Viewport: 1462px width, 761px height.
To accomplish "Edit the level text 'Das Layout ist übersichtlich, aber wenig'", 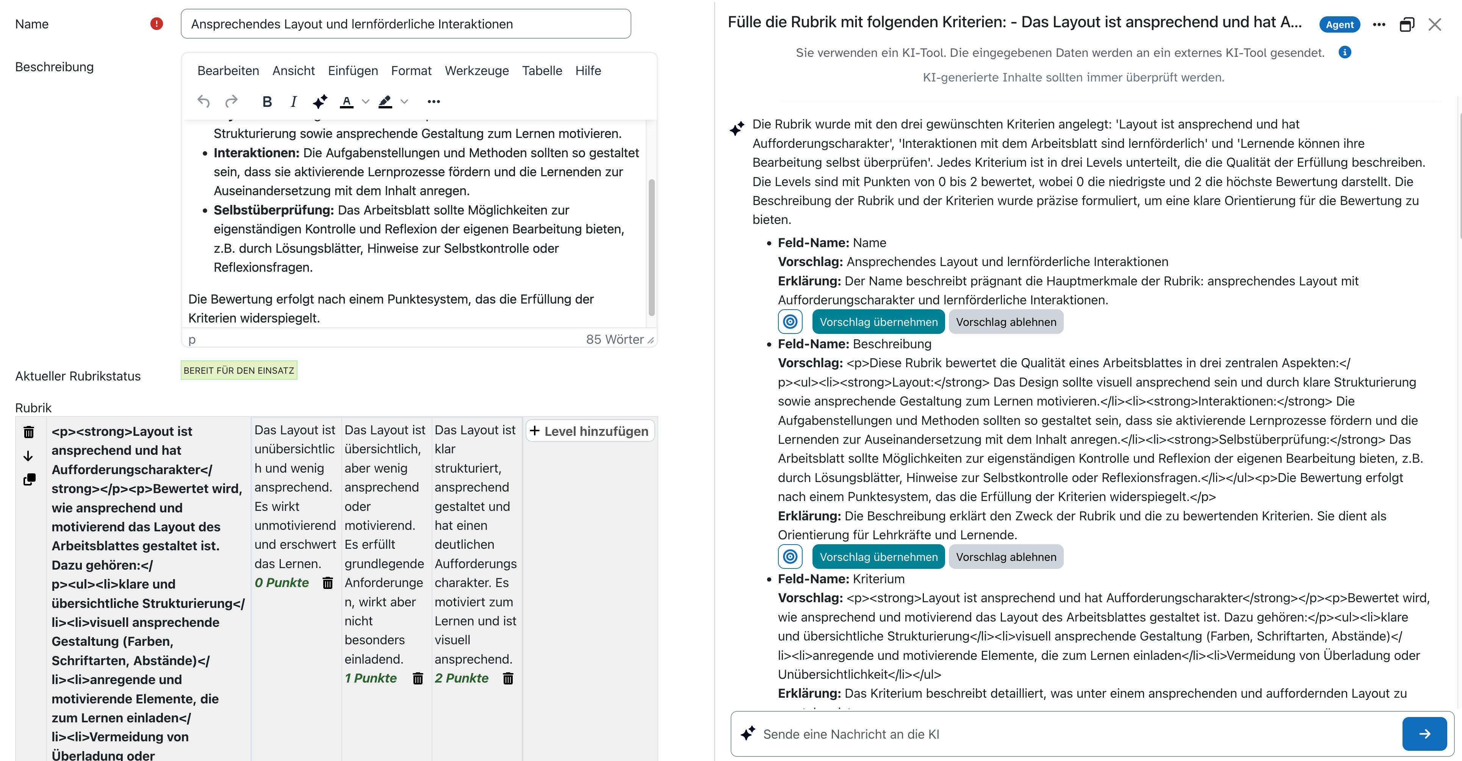I will click(385, 545).
